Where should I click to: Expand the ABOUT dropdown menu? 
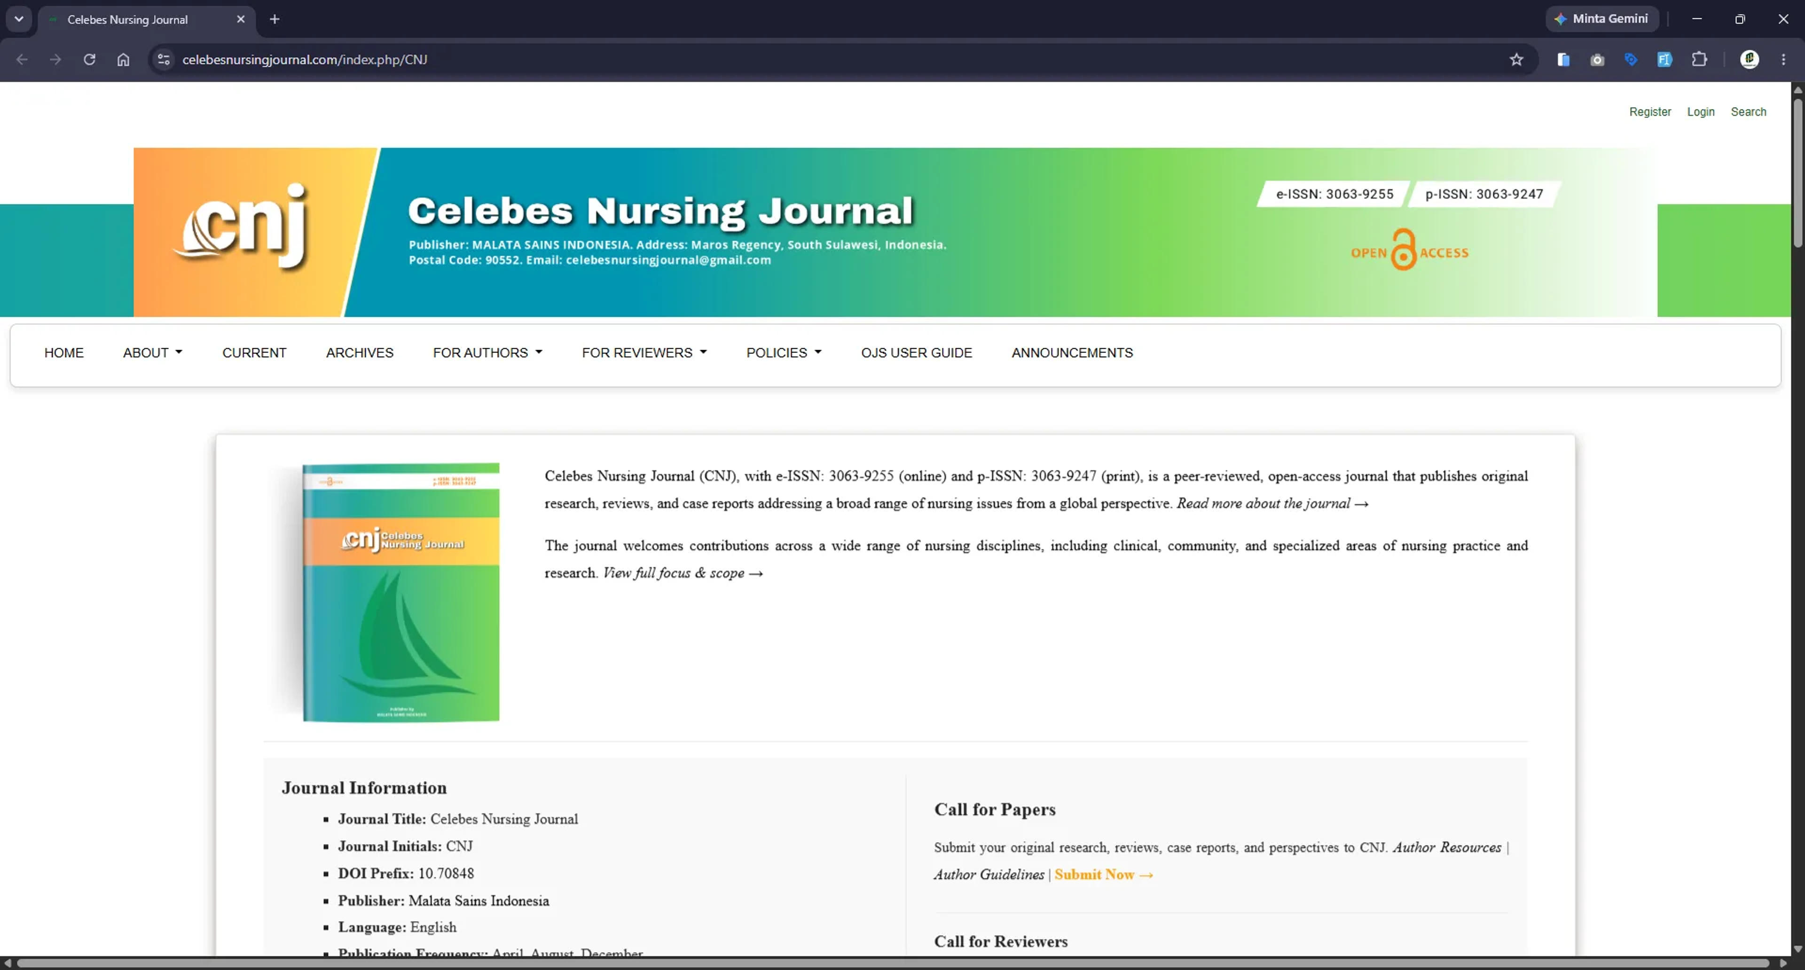click(153, 353)
